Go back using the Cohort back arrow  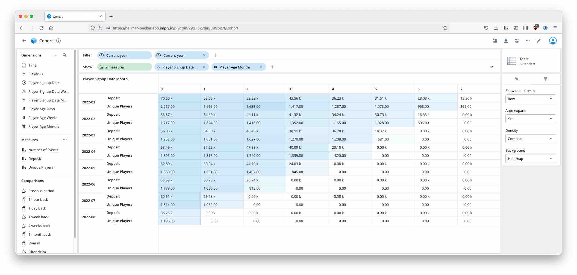(x=24, y=41)
